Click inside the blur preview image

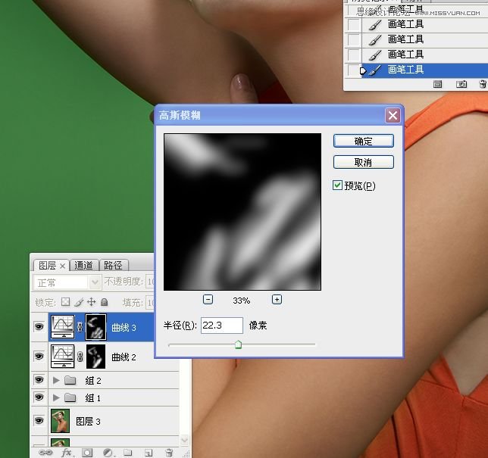tap(242, 212)
